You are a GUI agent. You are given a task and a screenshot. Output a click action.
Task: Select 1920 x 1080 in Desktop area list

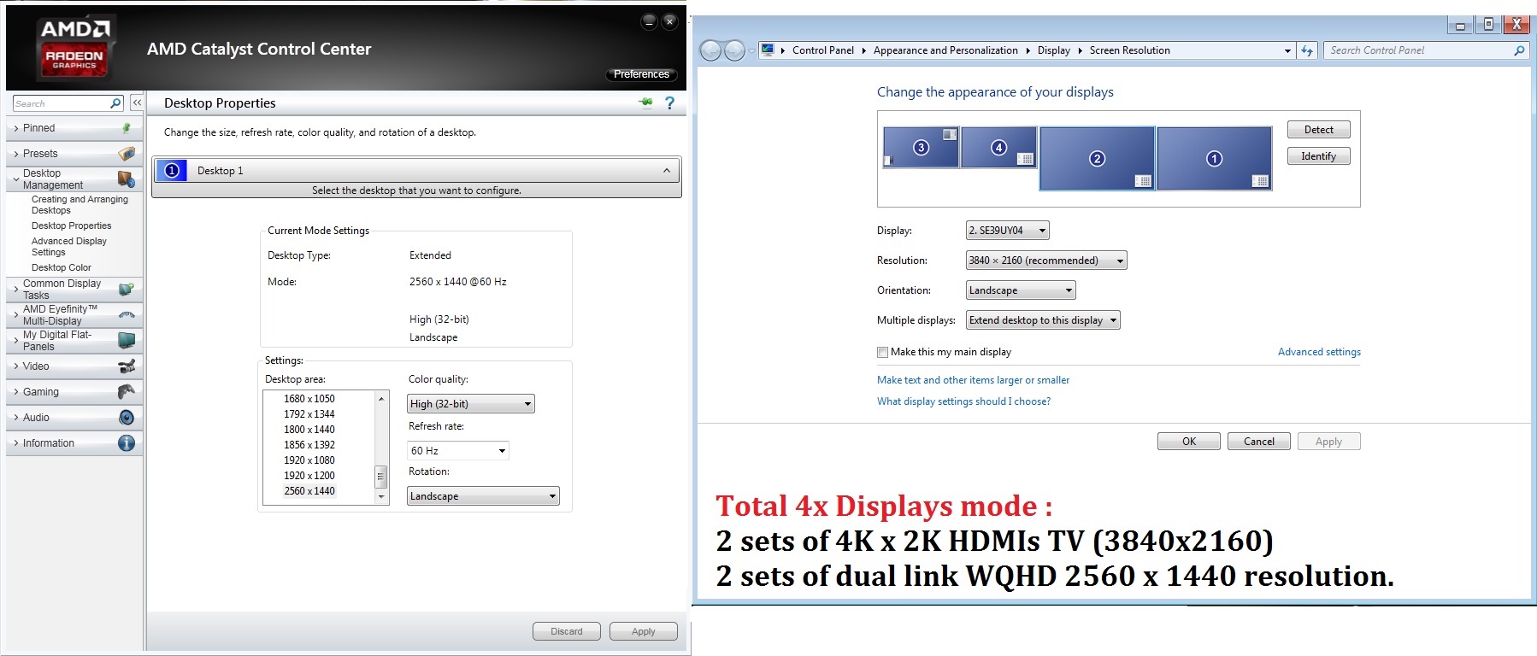(x=309, y=460)
